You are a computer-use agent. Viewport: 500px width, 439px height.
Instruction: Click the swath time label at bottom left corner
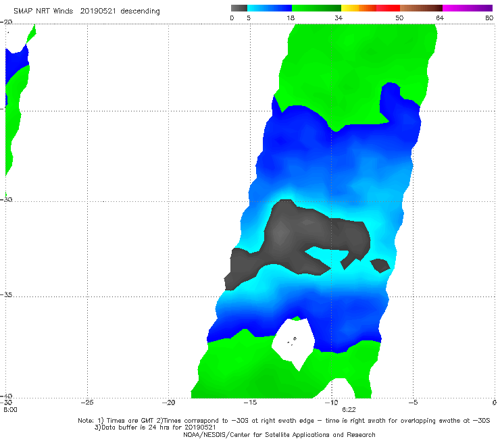[10, 410]
